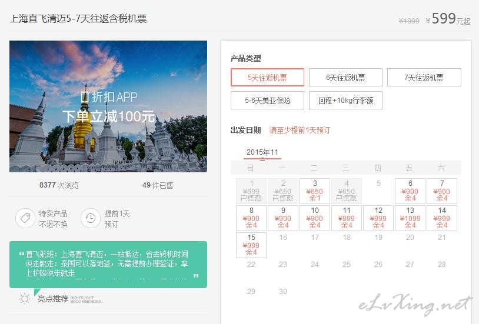Screen dimensions: 479x324
Task: Pick departure date 13 priced ¥1099
Action: (x=410, y=218)
